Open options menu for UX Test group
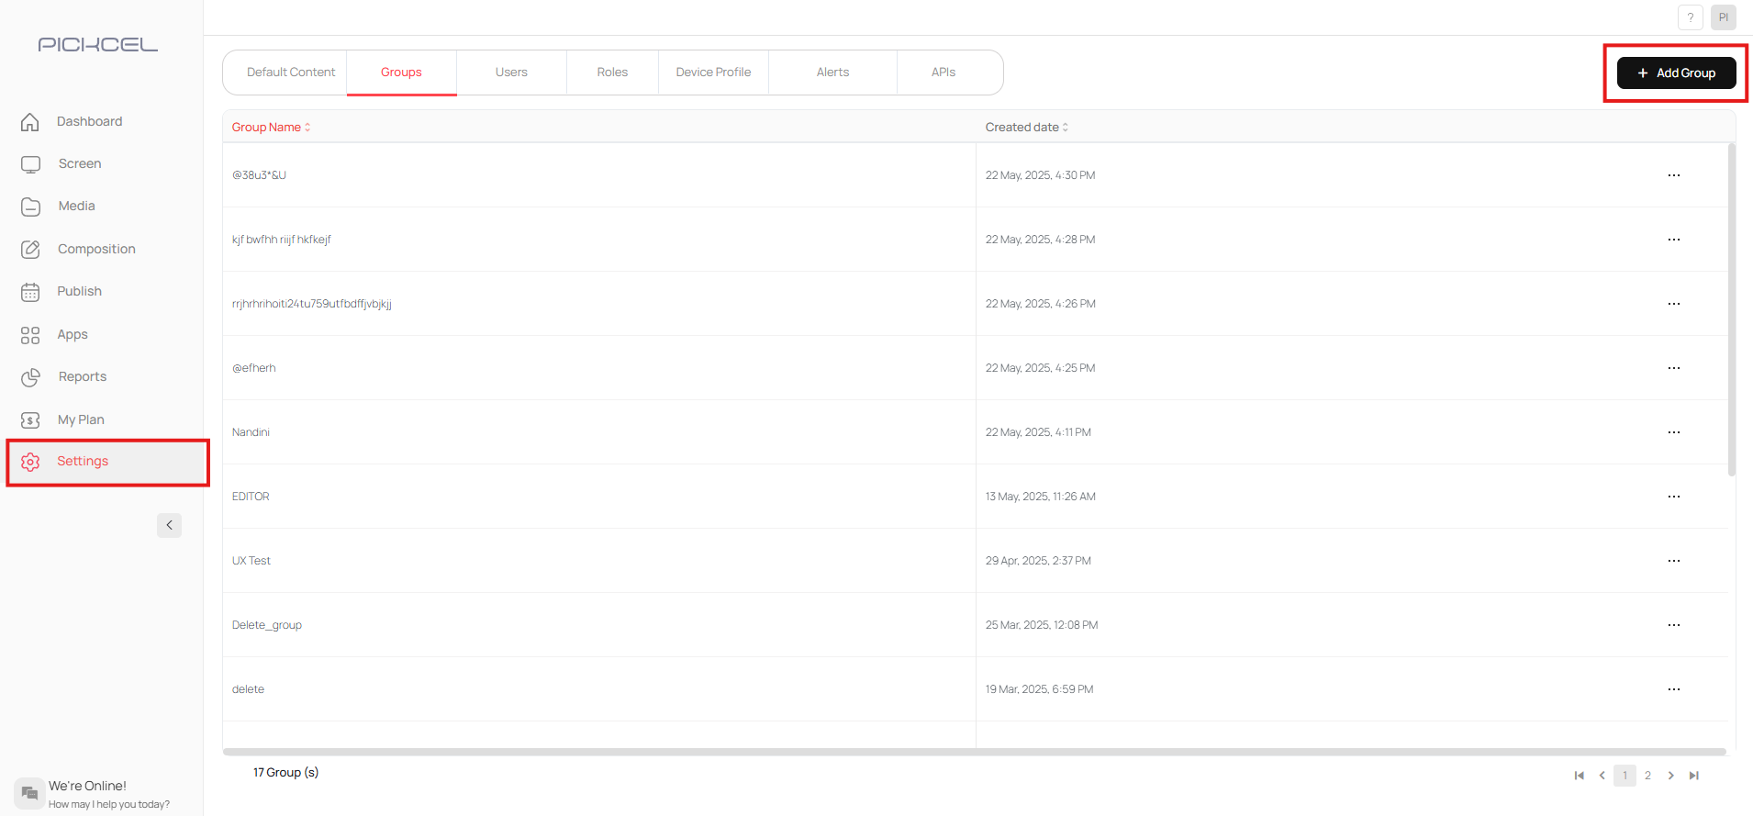The height and width of the screenshot is (816, 1753). (1674, 561)
